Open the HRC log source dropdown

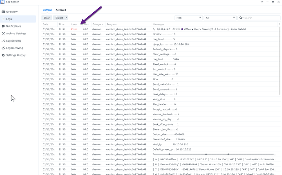click(188, 18)
